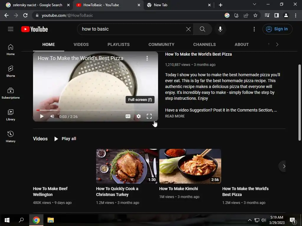
Task: Show hidden system tray icons
Action: point(250,220)
